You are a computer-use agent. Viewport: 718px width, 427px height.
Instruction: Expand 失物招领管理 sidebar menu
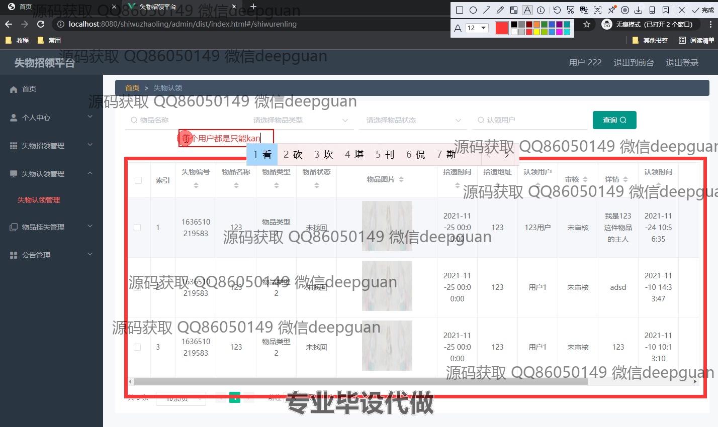coord(51,145)
